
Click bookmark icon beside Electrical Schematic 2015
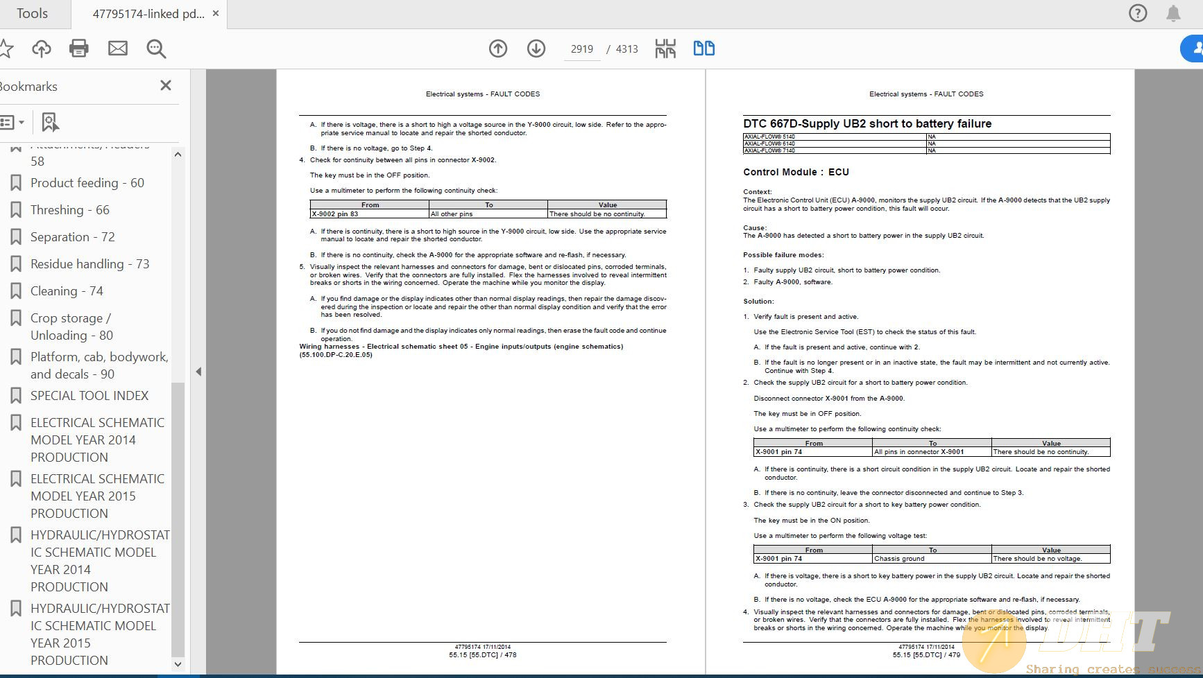(15, 479)
